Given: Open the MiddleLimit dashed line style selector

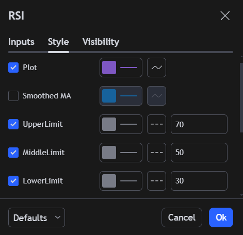Looking at the screenshot, I should point(156,153).
